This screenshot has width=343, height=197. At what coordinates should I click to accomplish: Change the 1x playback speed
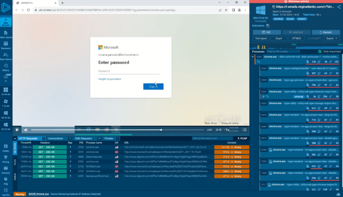click(228, 130)
